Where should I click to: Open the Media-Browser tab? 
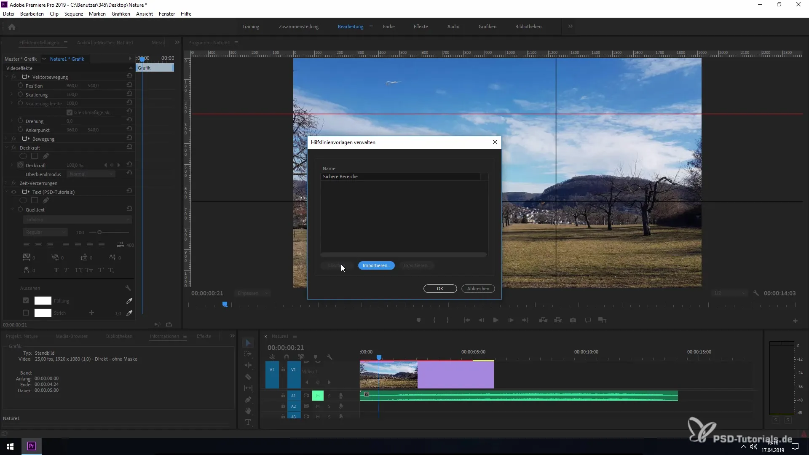coord(72,336)
